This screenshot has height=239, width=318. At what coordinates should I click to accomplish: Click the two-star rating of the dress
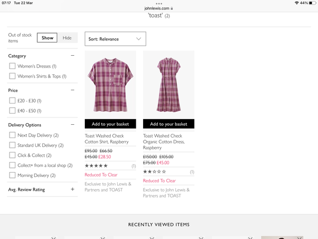(x=155, y=172)
